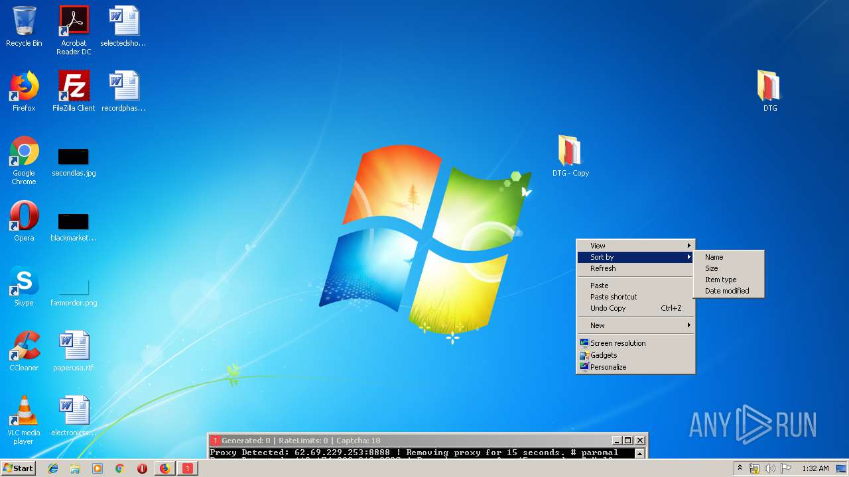Select the recordphas... Word document

(x=123, y=91)
